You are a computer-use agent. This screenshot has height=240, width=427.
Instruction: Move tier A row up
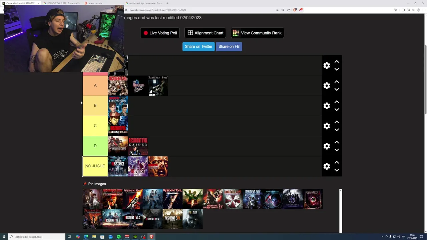coord(337,82)
